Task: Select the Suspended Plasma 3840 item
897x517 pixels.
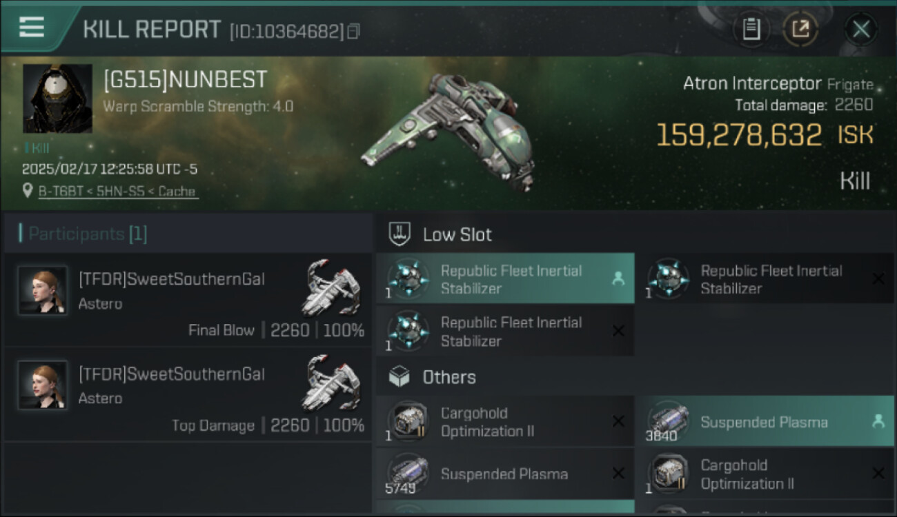Action: [764, 422]
